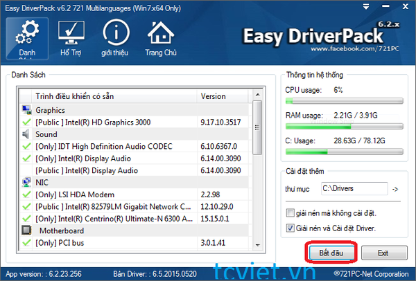Click the Bắt đầu start button
Screen dimensions: 416x281
pyautogui.click(x=331, y=253)
